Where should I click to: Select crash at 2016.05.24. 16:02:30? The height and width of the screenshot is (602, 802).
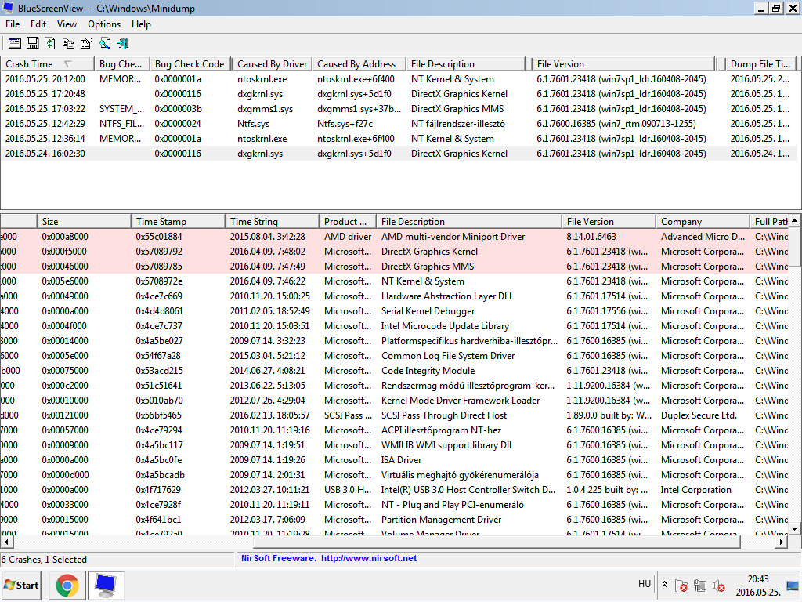tap(398, 154)
